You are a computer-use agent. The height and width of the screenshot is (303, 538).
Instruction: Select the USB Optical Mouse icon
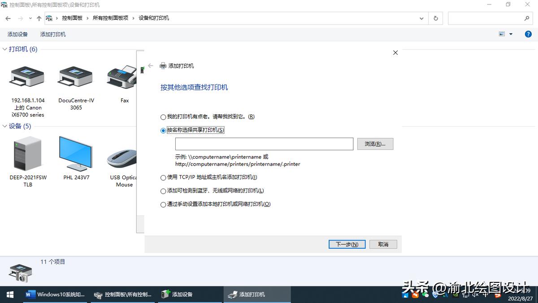(121, 155)
